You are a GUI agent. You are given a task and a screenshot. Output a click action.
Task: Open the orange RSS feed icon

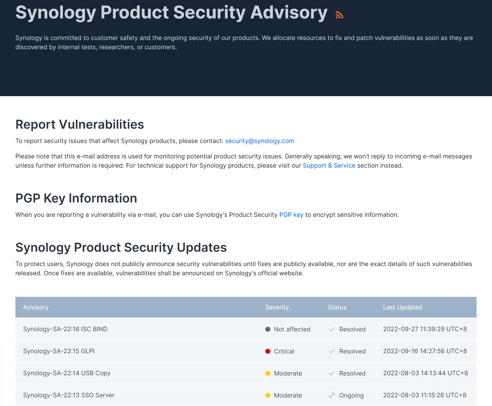pyautogui.click(x=339, y=15)
